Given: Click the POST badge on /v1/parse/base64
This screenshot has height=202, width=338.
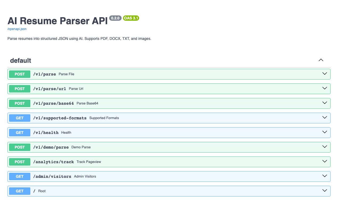Looking at the screenshot, I should click(x=19, y=103).
